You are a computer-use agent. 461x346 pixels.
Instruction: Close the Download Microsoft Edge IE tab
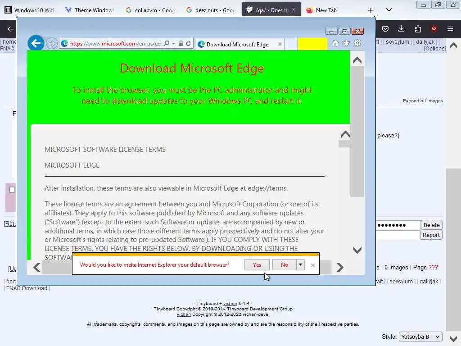point(280,44)
